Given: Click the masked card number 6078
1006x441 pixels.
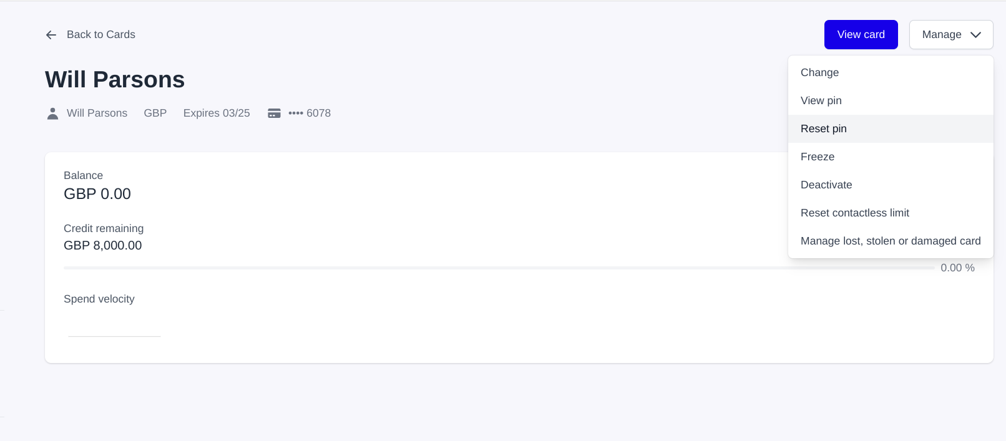Looking at the screenshot, I should coord(310,114).
